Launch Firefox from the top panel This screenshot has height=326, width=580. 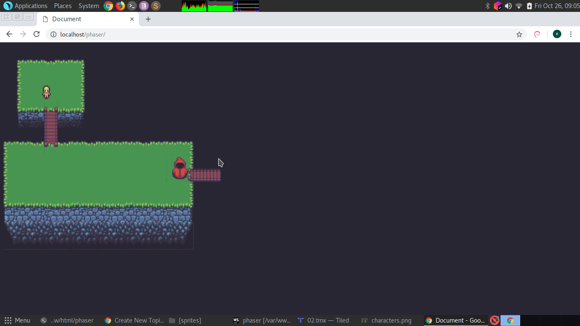coord(120,6)
